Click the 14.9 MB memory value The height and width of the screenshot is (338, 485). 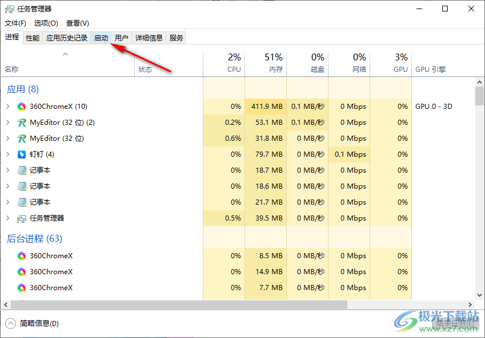tap(269, 272)
